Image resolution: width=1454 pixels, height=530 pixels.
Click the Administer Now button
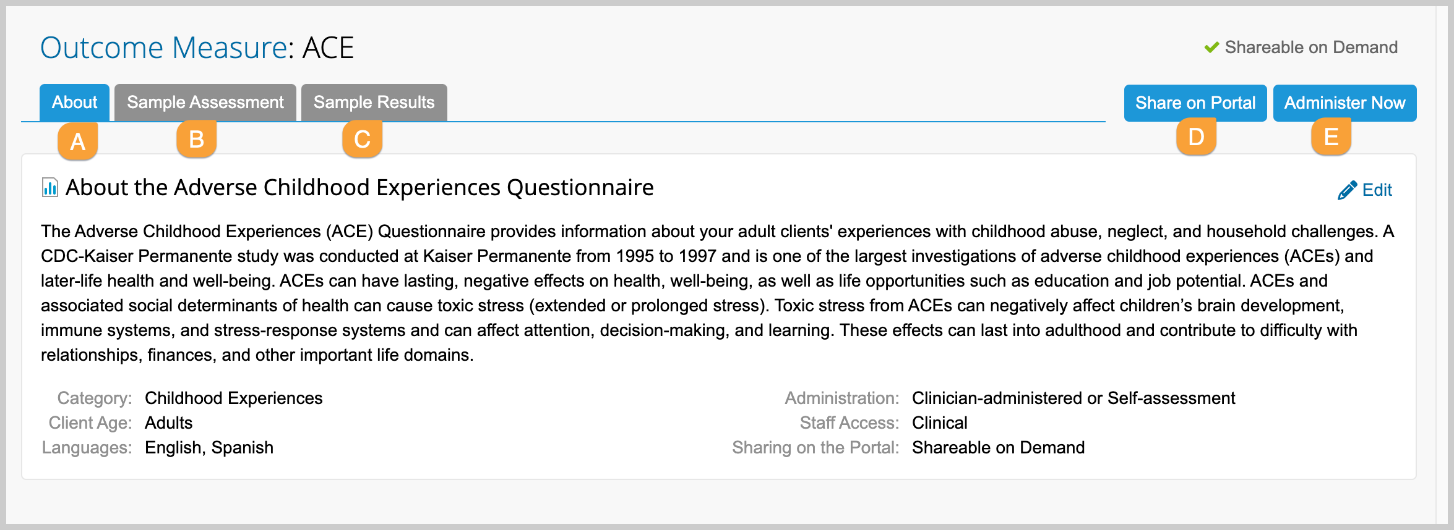1345,103
